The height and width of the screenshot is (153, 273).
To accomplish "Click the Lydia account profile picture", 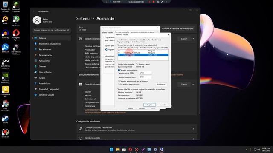I will point(37,20).
